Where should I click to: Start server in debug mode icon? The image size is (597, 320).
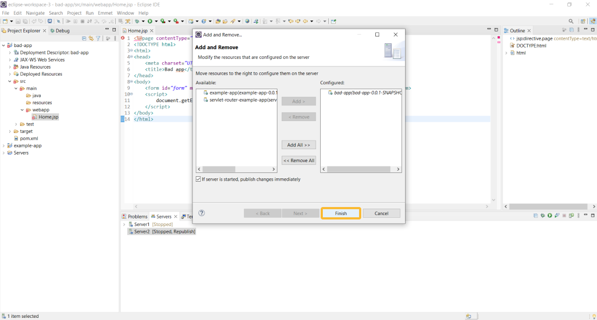coord(543,216)
